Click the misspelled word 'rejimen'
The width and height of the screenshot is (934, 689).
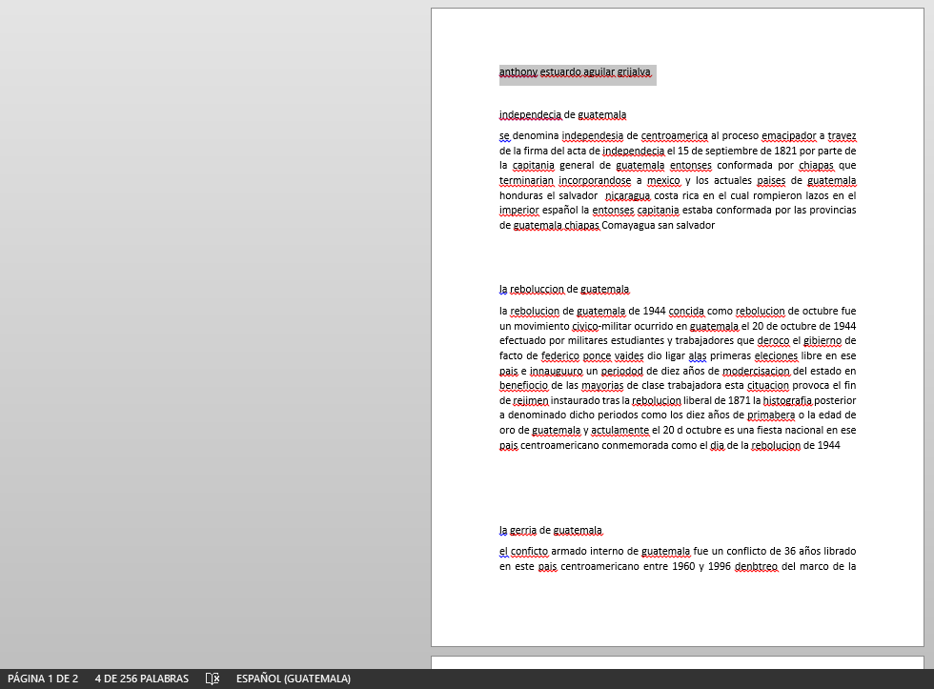[x=530, y=401]
